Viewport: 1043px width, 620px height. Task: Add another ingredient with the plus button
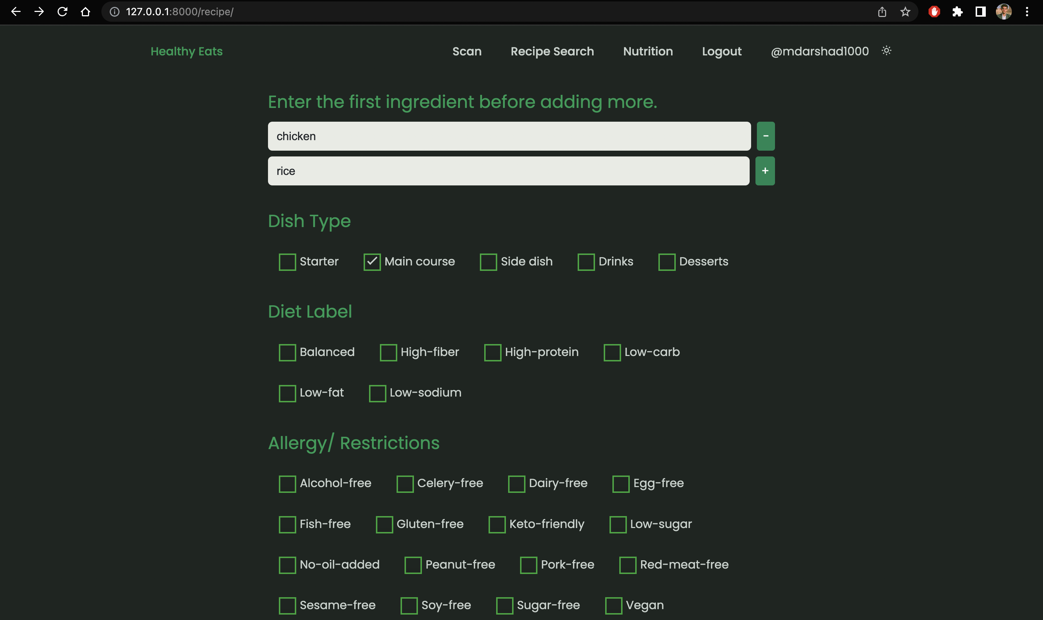point(765,171)
